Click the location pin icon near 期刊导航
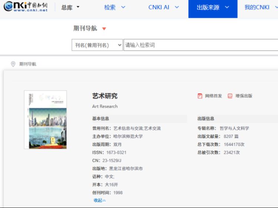Viewport: 278px width, 208px height. click(13, 64)
